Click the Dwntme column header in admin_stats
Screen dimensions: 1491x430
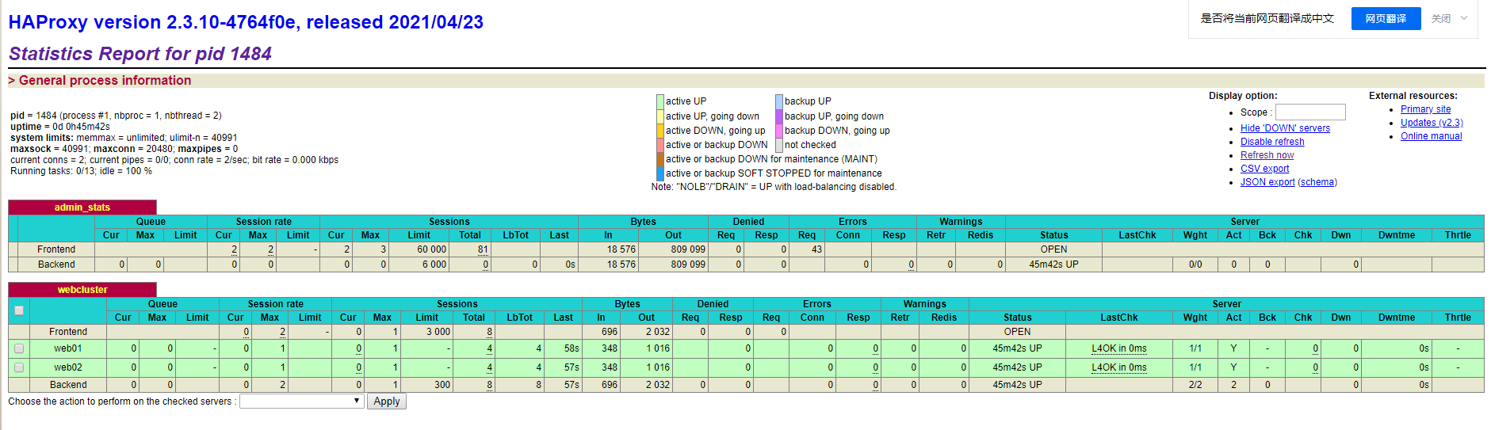1396,235
